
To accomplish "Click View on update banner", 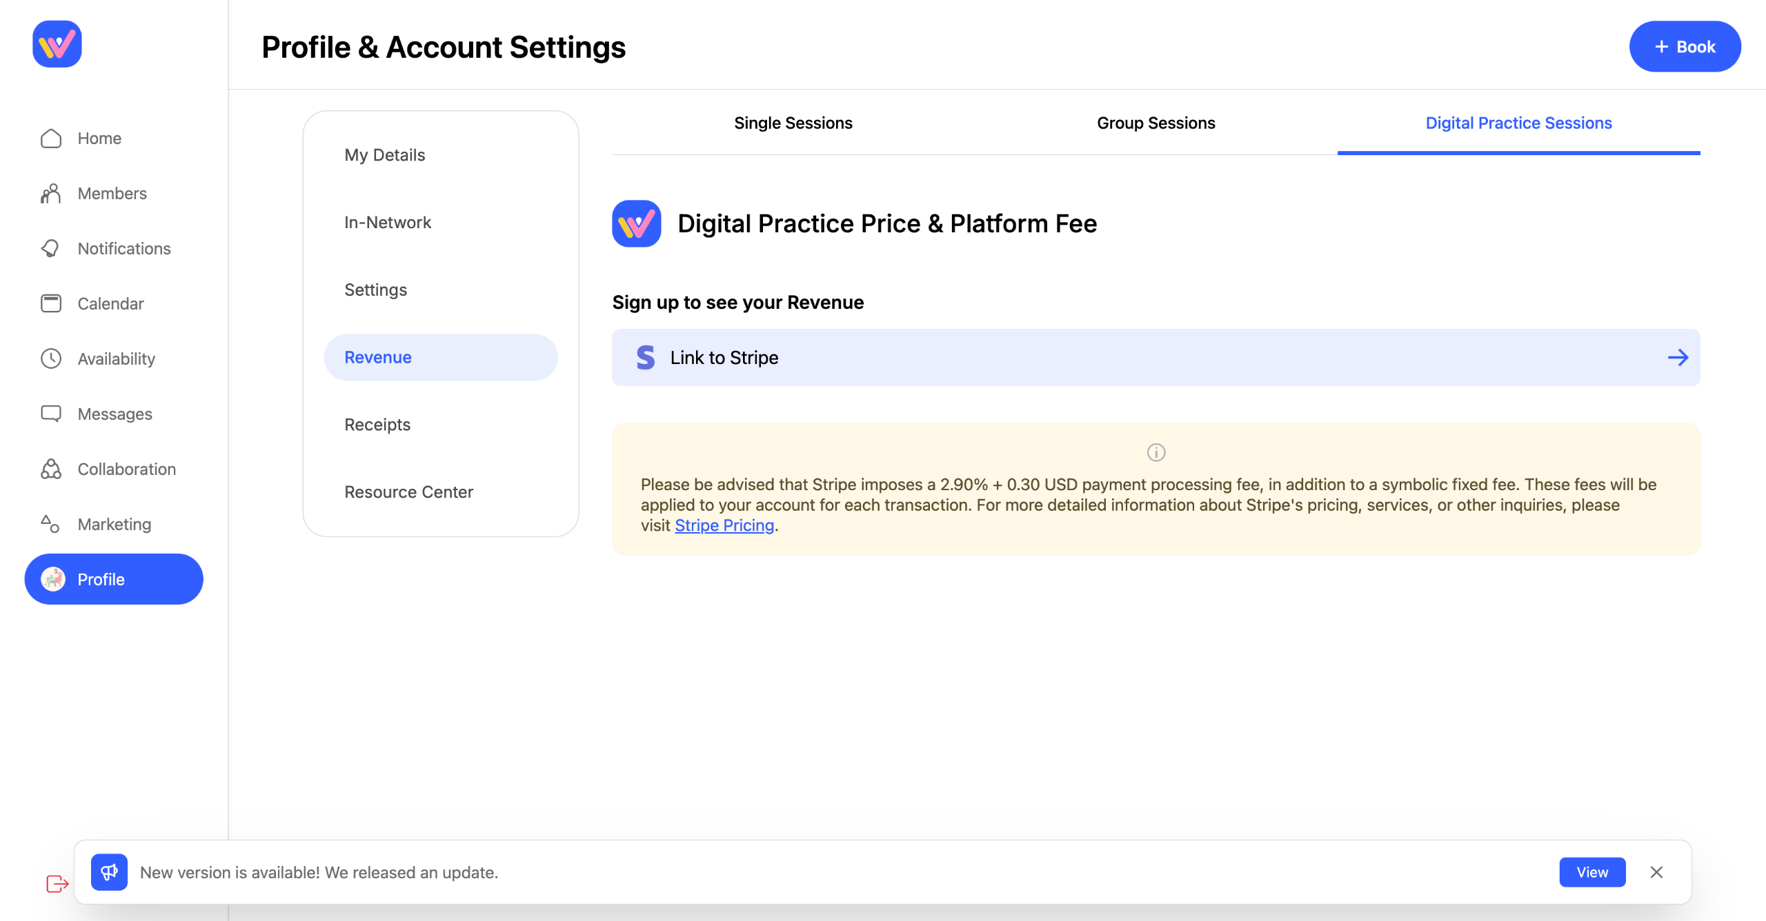I will [x=1592, y=873].
